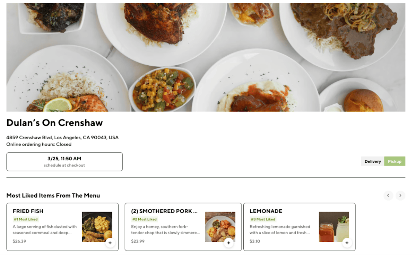Select the Pickup order option
This screenshot has height=255, width=416.
[395, 161]
